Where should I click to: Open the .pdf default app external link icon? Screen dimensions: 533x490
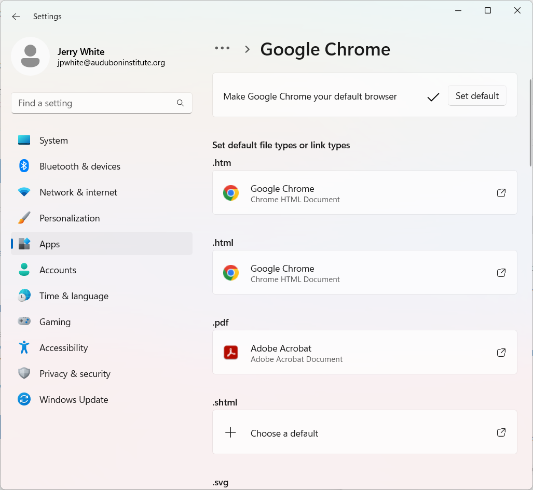(501, 353)
